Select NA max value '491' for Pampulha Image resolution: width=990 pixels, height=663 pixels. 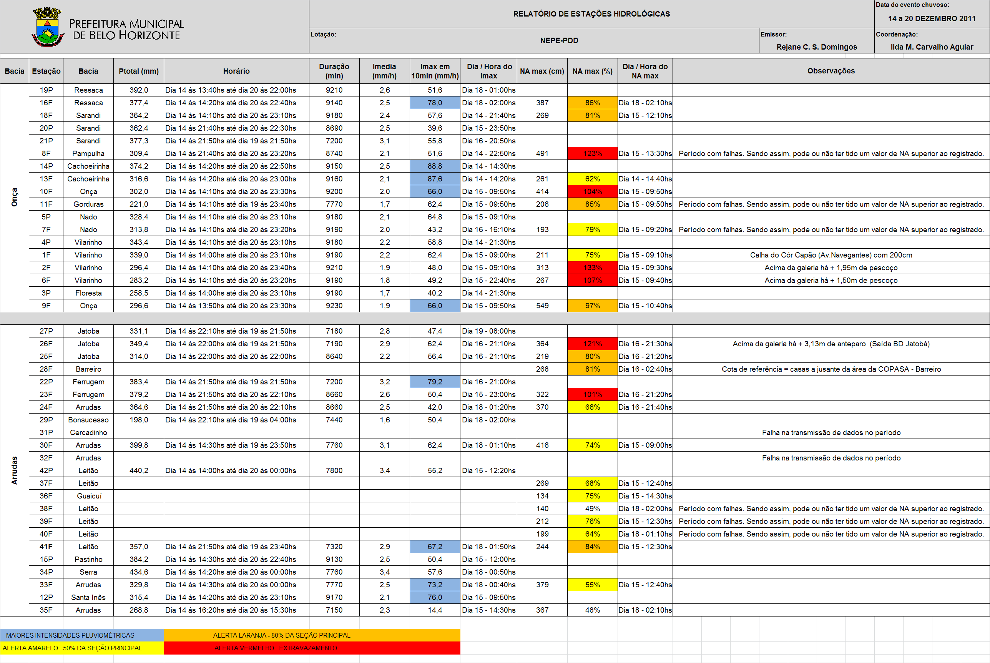pyautogui.click(x=542, y=153)
